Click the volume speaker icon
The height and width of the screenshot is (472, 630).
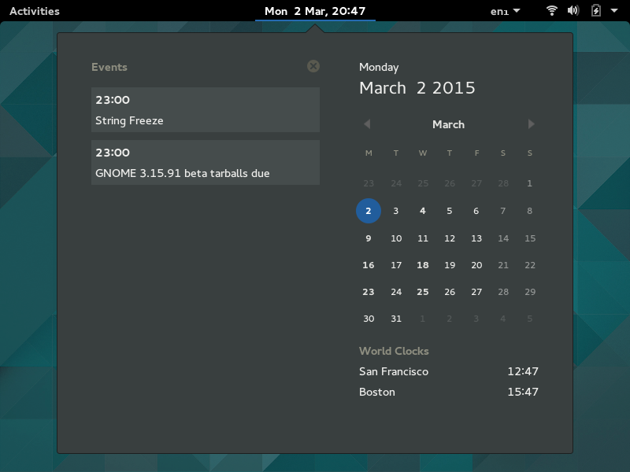pos(573,11)
